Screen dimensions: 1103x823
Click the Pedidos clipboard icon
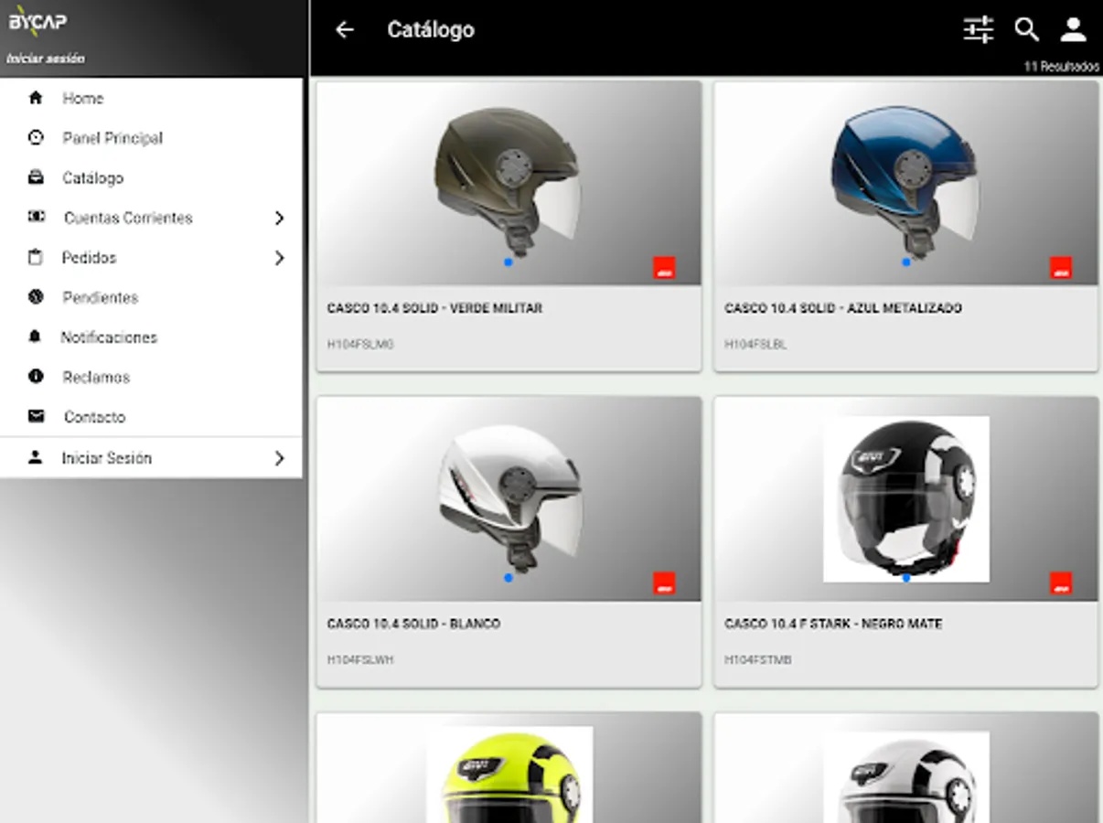click(36, 257)
